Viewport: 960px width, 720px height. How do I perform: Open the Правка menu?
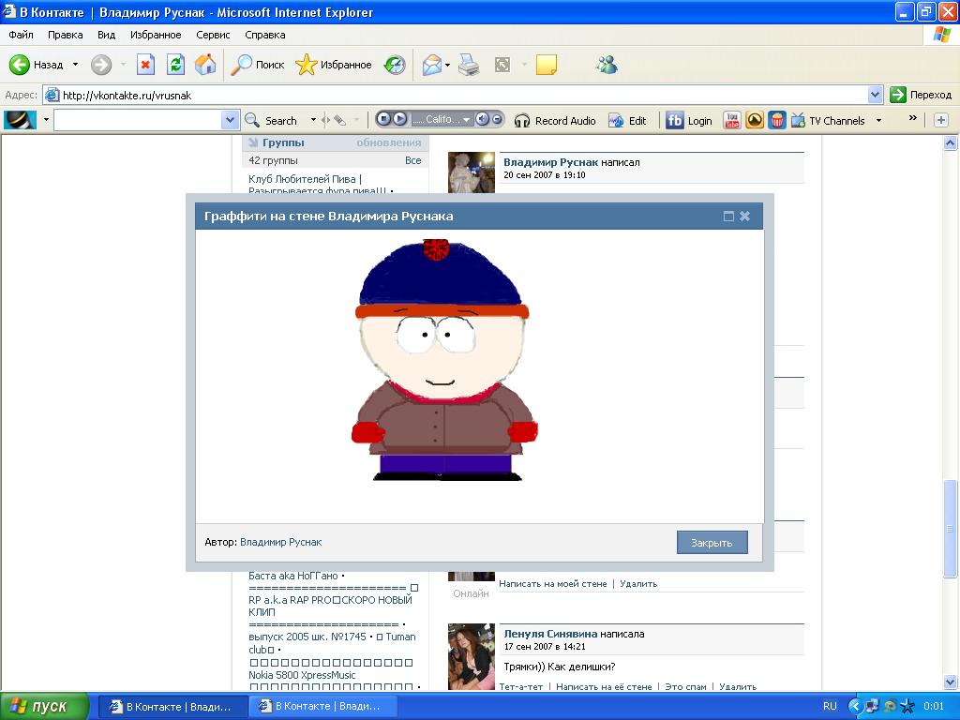(x=65, y=35)
